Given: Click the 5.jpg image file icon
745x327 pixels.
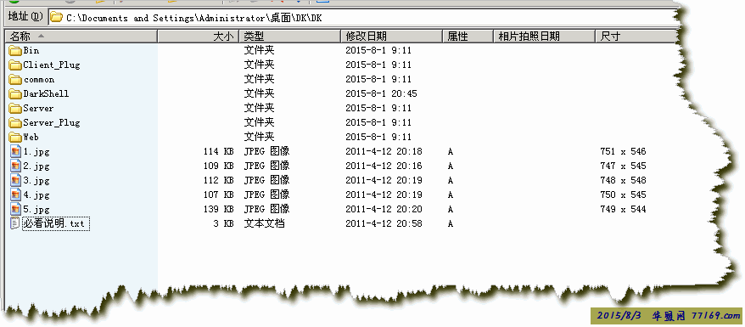Looking at the screenshot, I should tap(16, 209).
